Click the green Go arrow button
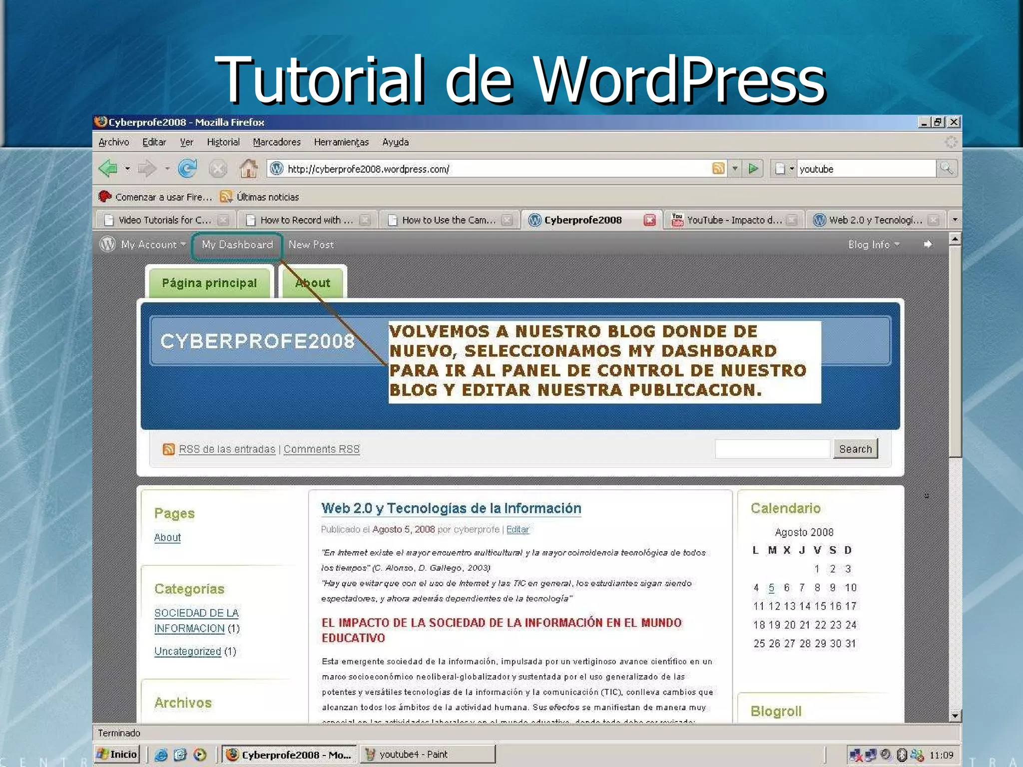This screenshot has width=1023, height=767. click(x=753, y=169)
